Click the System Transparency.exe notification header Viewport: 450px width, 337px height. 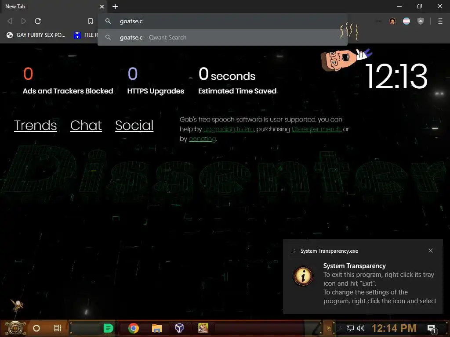tap(329, 251)
